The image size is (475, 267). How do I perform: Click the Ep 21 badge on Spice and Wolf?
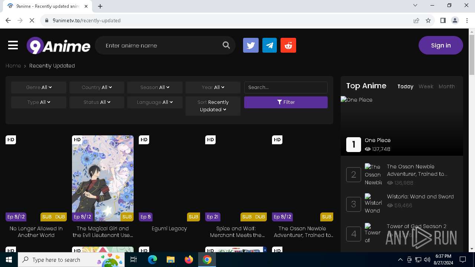click(213, 217)
